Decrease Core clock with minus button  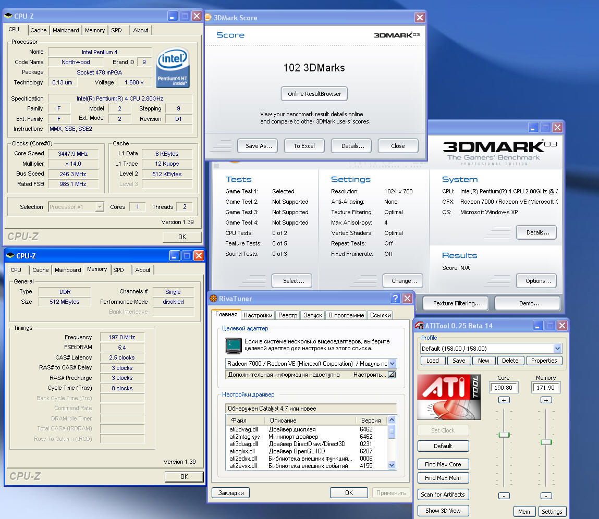pos(504,496)
